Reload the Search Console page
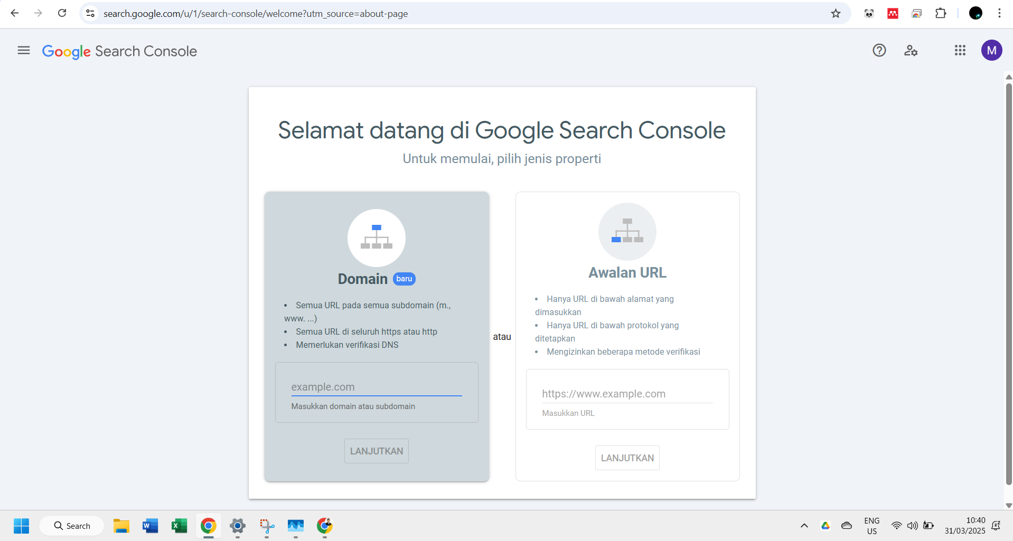The image size is (1013, 541). click(x=62, y=13)
